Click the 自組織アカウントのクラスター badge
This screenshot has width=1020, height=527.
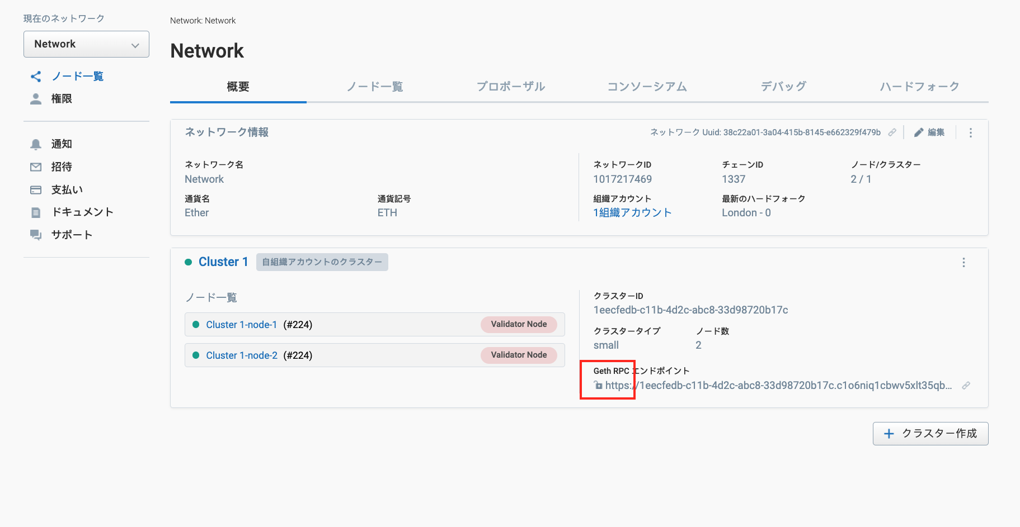(322, 262)
